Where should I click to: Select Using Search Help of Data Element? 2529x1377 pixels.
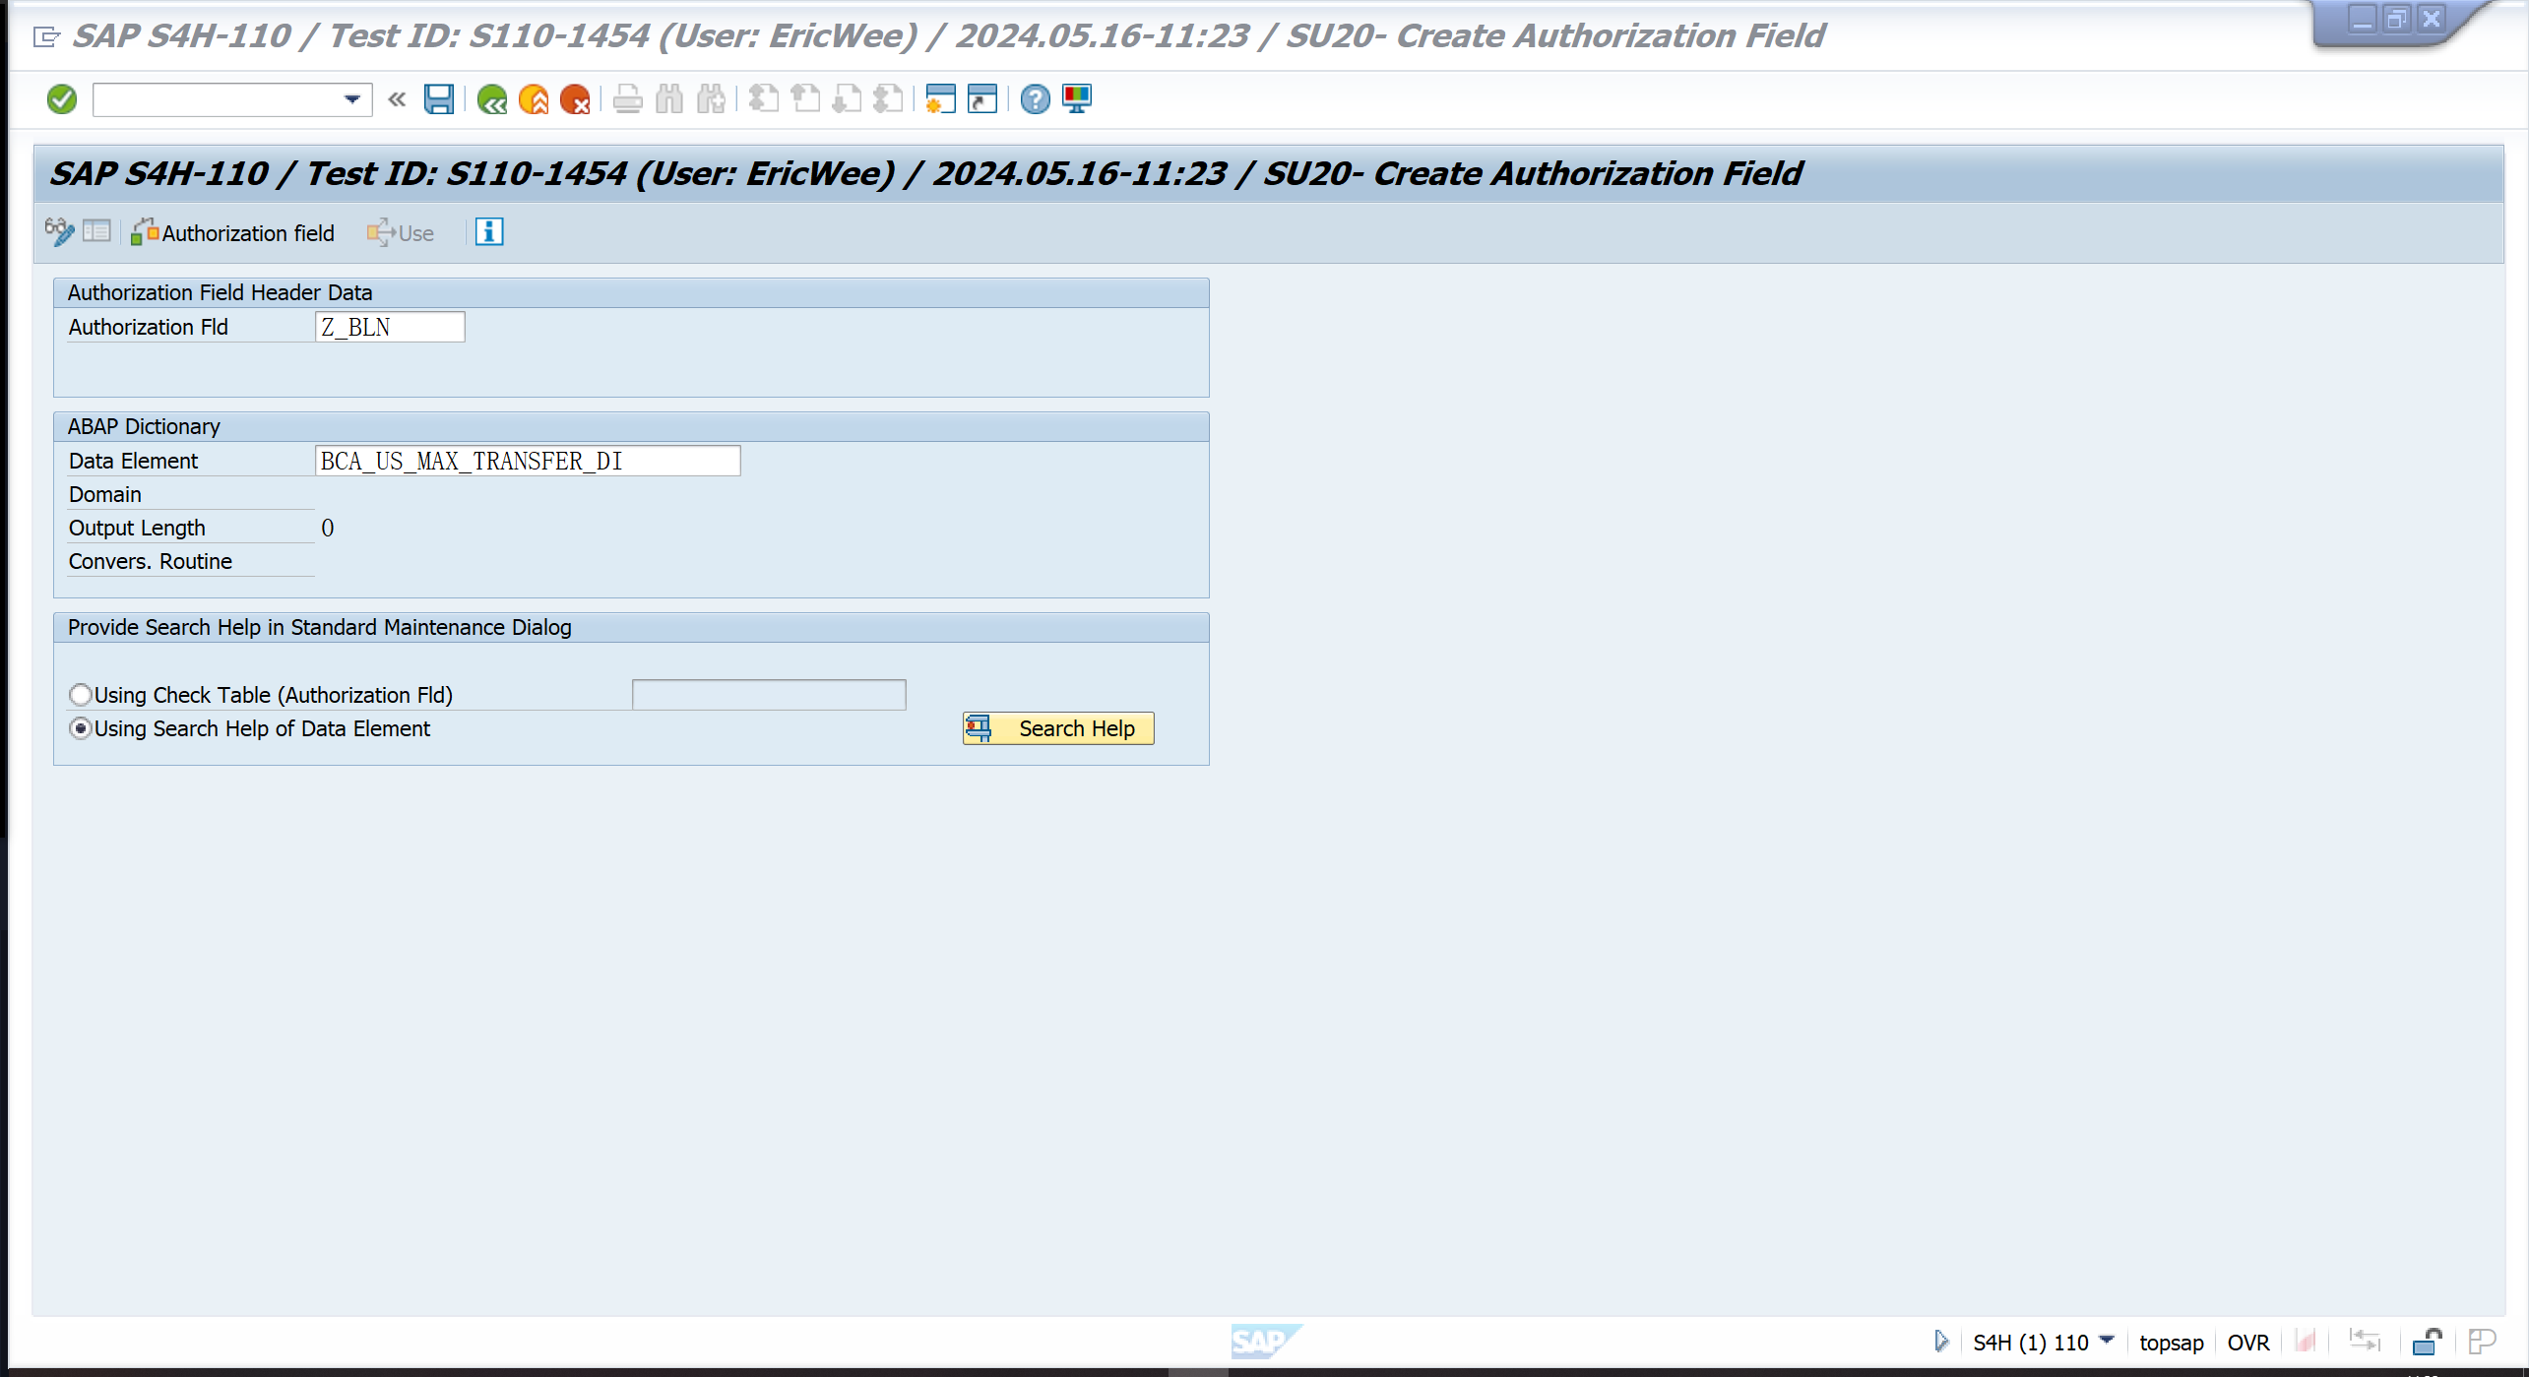coord(81,728)
